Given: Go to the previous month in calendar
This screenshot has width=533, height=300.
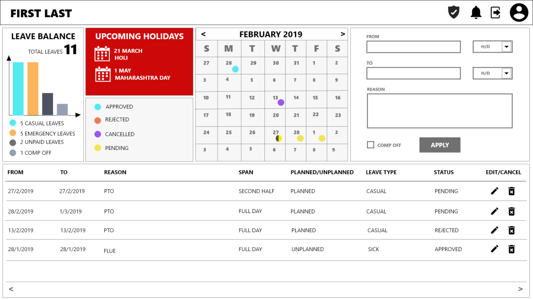Looking at the screenshot, I should pyautogui.click(x=204, y=34).
